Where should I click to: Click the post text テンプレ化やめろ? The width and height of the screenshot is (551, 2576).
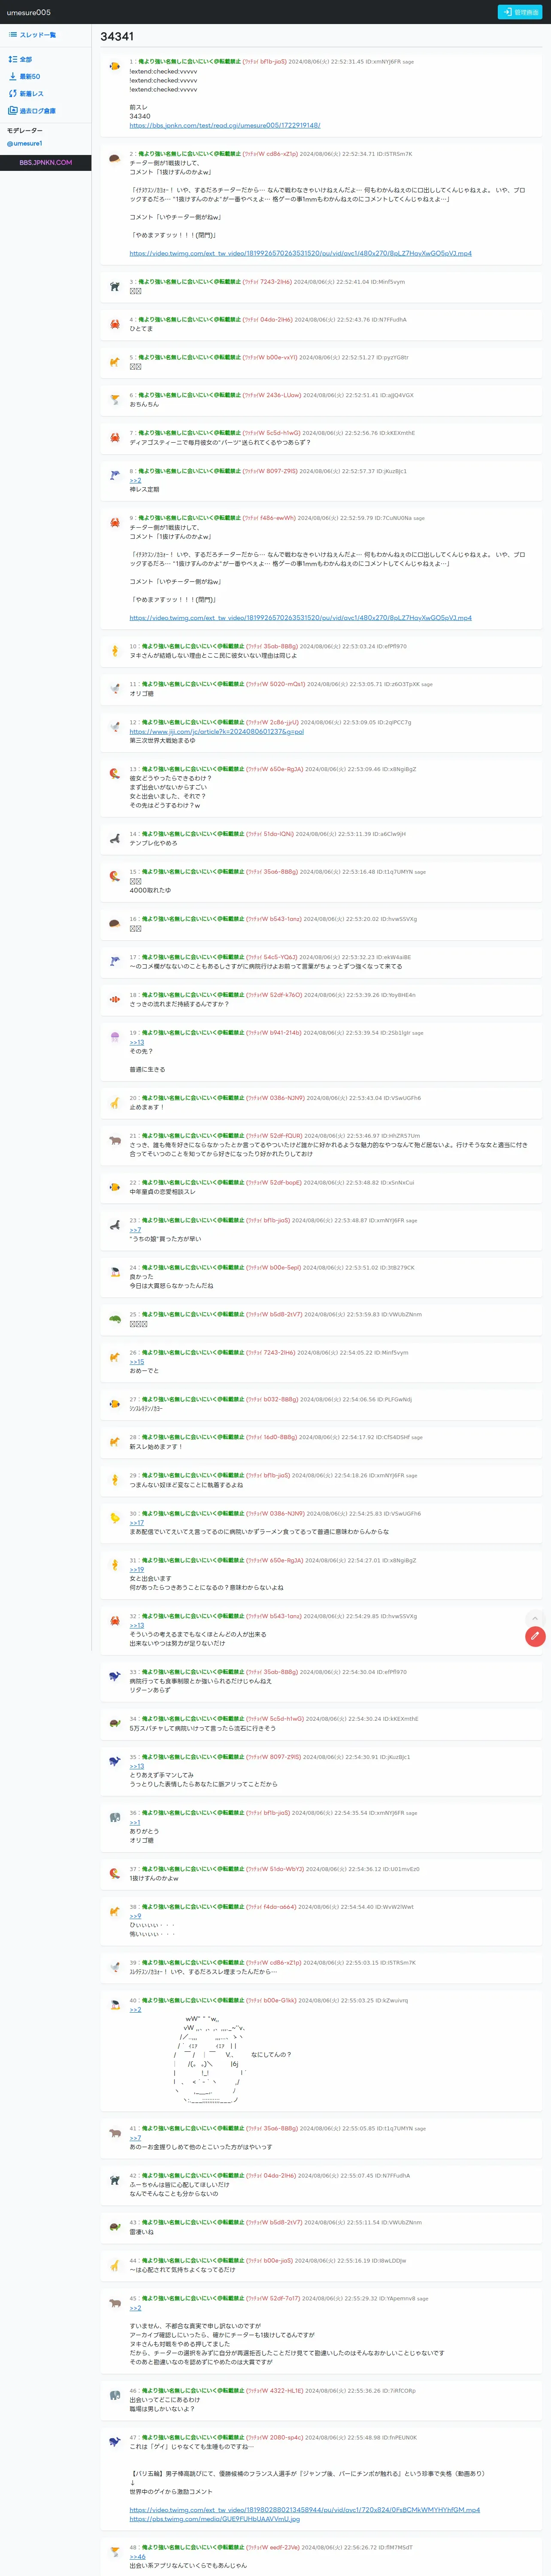tap(154, 843)
